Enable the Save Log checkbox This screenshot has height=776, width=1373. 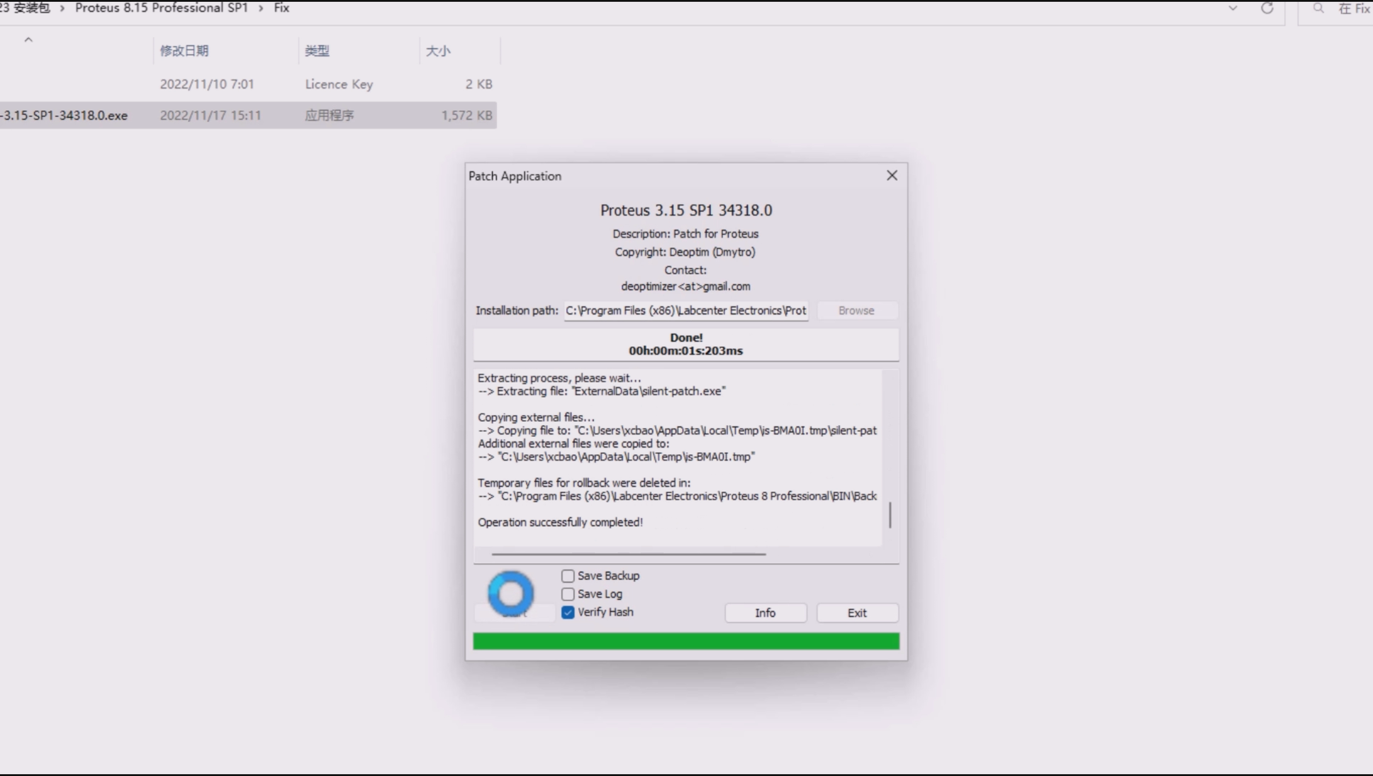click(568, 594)
